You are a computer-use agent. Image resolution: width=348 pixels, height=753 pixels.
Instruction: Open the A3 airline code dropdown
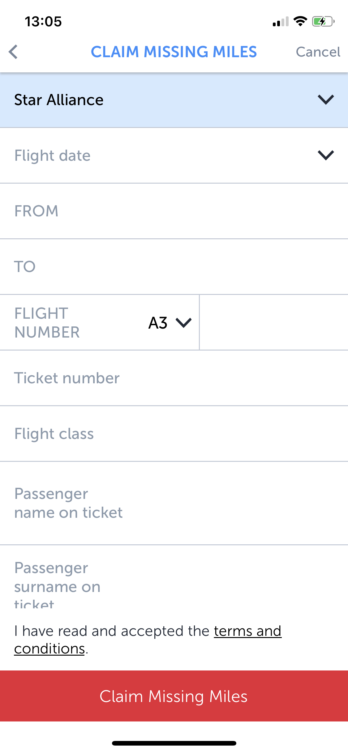coord(170,323)
